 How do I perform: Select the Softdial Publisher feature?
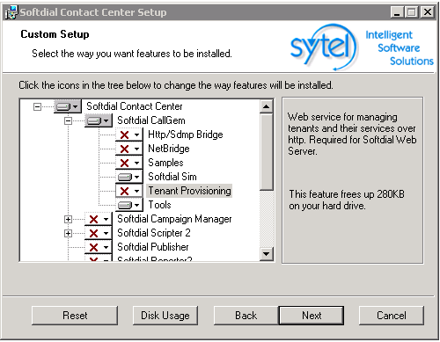point(153,247)
